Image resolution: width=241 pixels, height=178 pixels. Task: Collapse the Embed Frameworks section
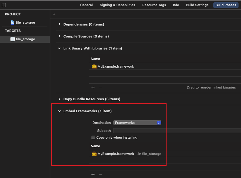click(x=59, y=111)
